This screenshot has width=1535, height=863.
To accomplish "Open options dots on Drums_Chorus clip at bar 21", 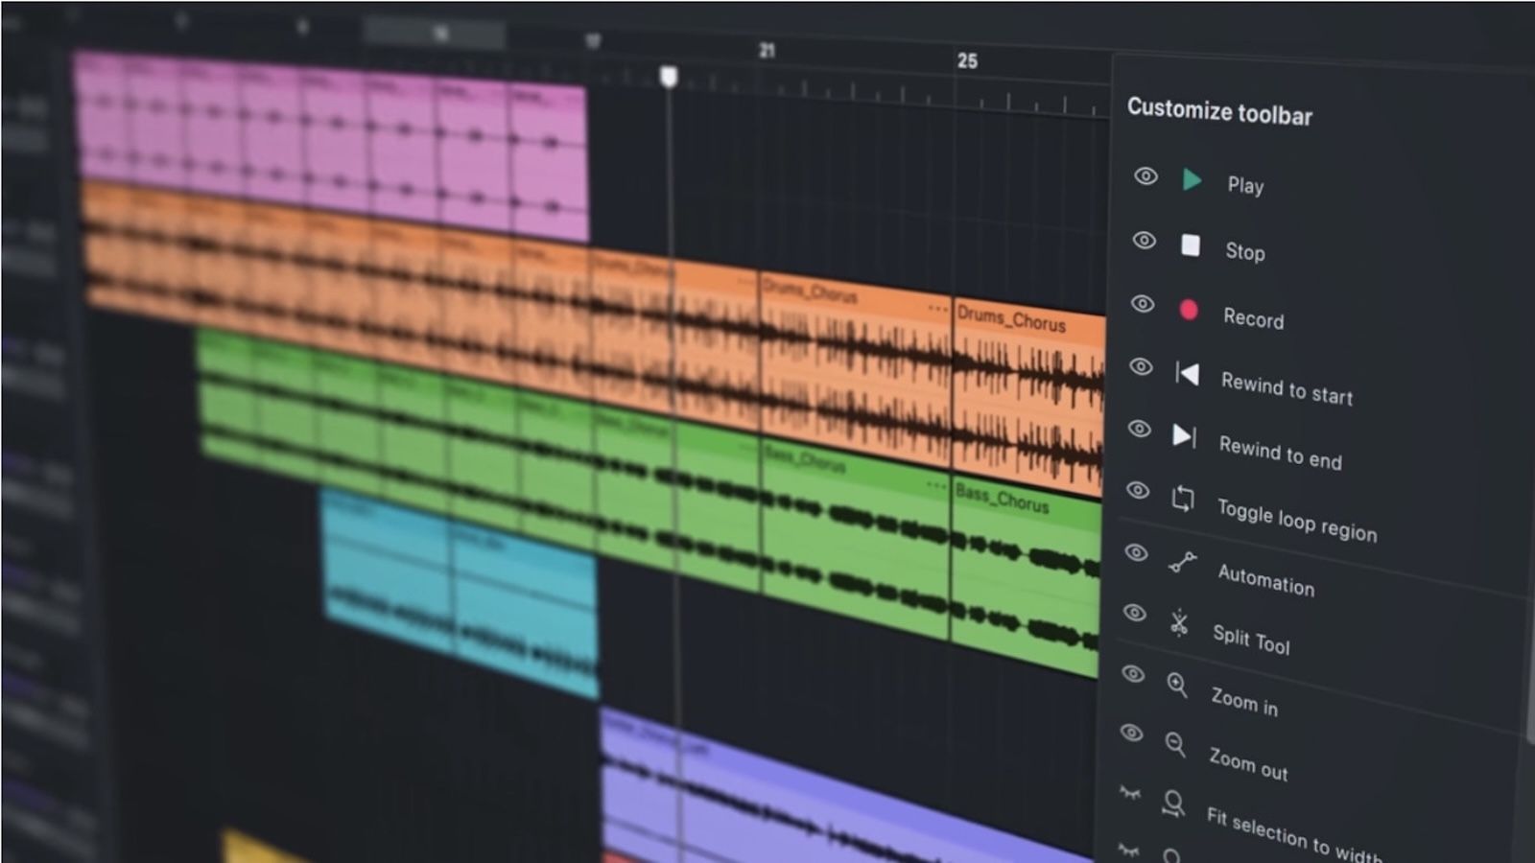I will point(937,309).
